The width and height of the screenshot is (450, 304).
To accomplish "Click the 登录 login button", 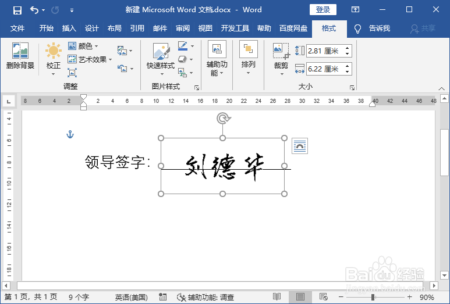I will click(323, 10).
